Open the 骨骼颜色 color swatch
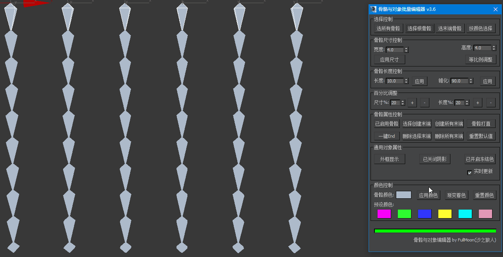 tap(404, 195)
